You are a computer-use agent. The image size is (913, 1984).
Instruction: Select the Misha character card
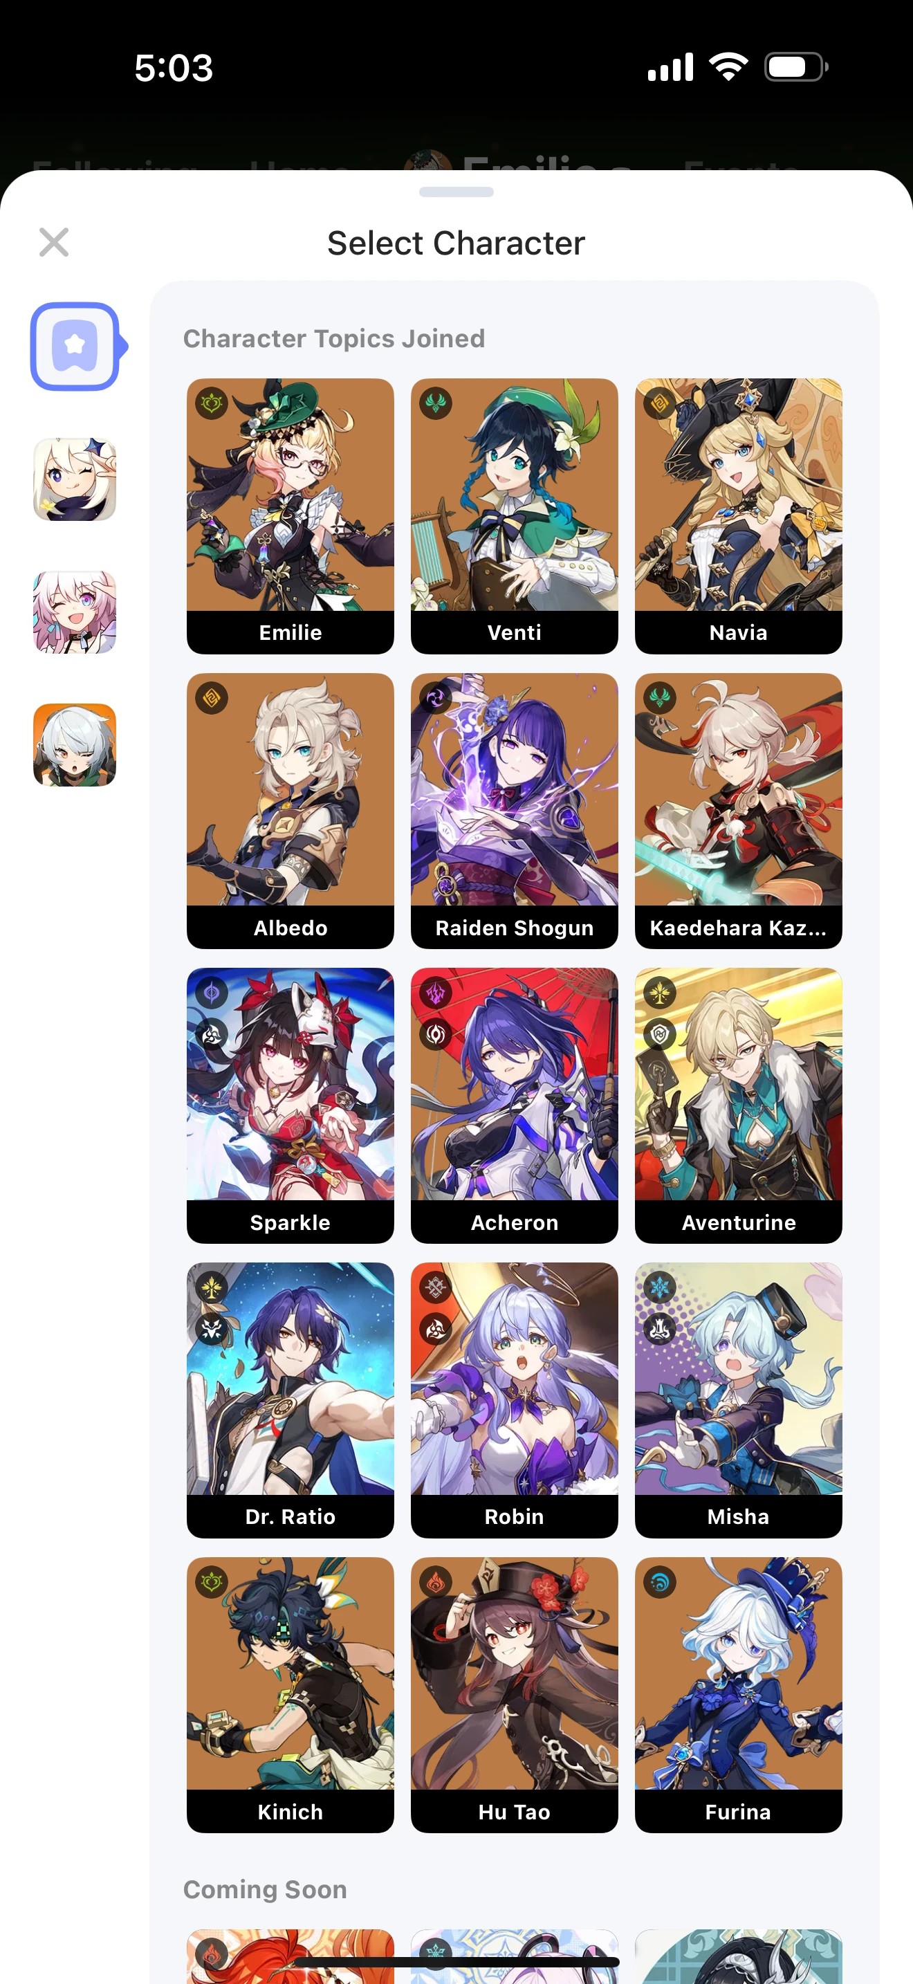738,1400
